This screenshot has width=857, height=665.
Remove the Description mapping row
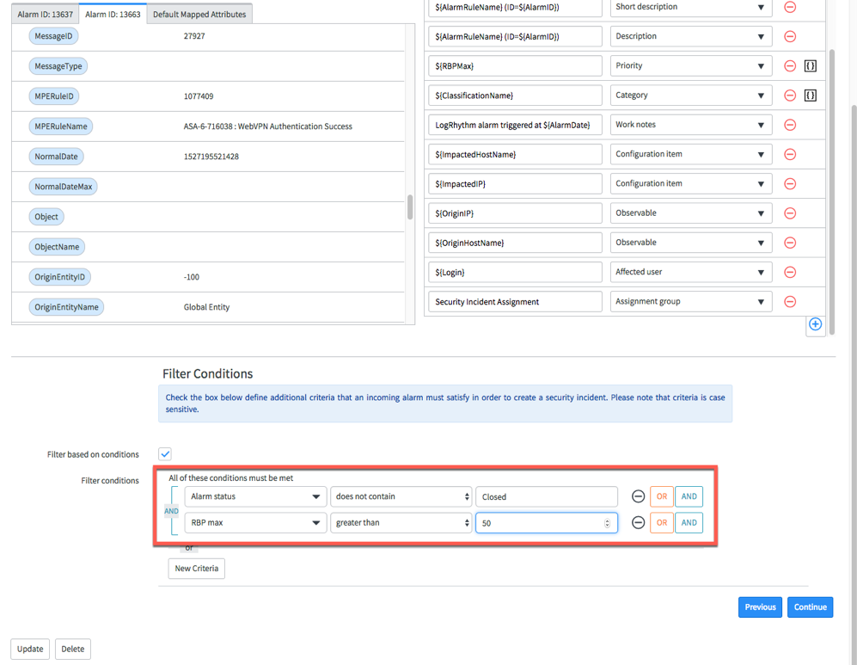[x=790, y=37]
